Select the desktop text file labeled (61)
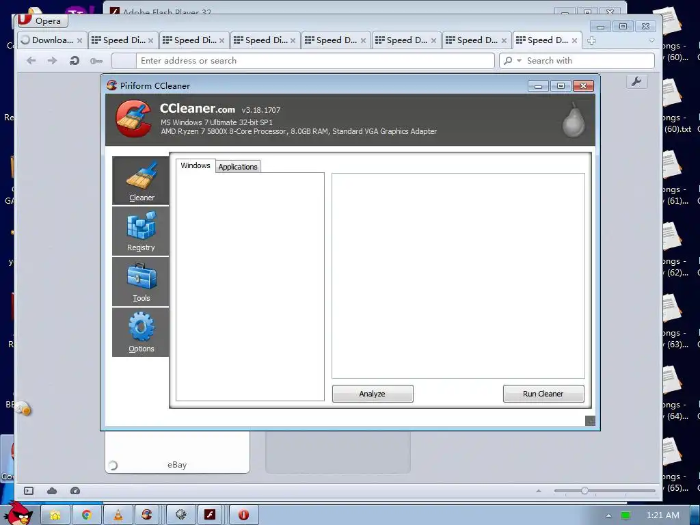 (675, 178)
